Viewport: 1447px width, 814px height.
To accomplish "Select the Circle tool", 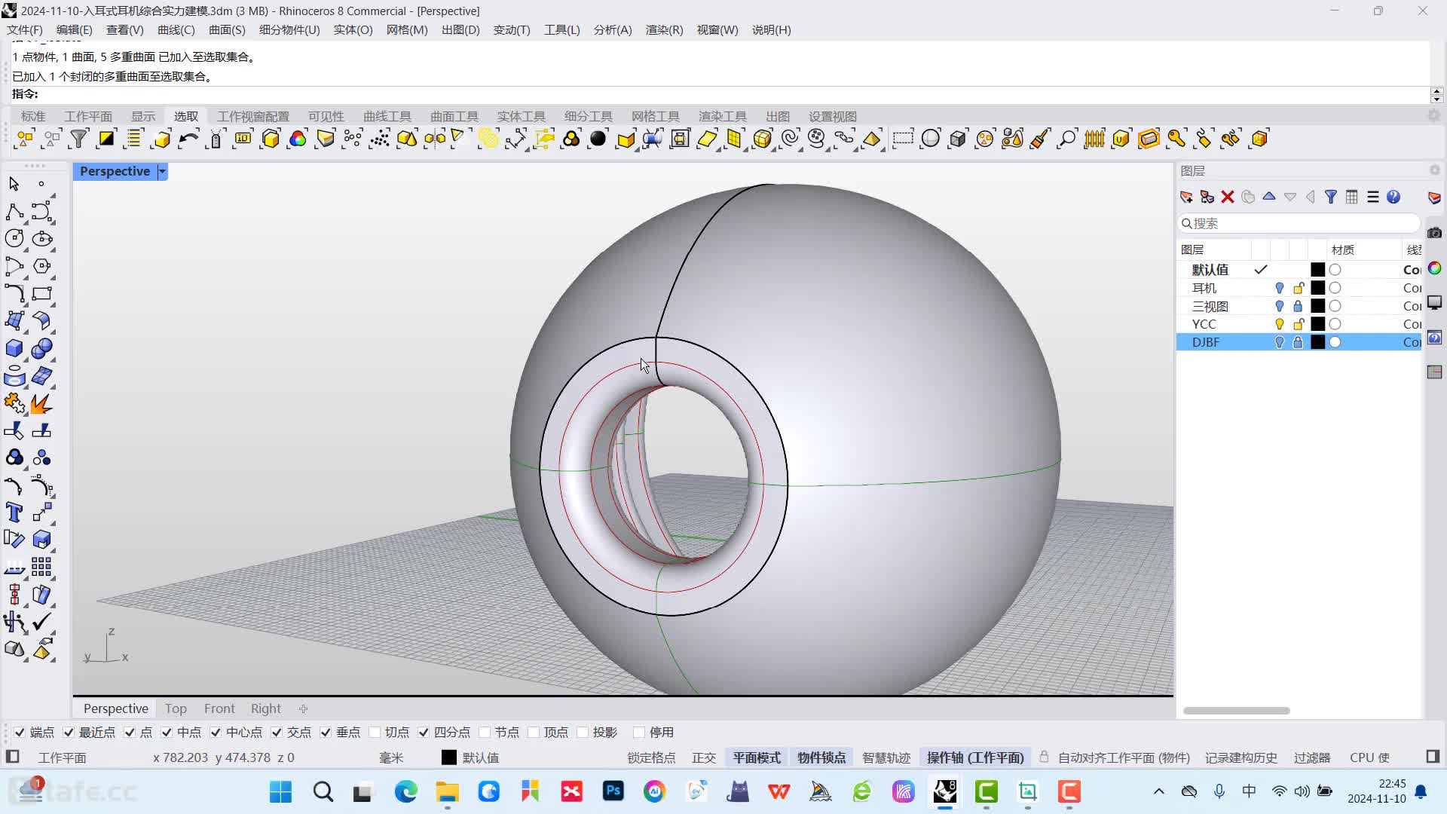I will pyautogui.click(x=14, y=239).
